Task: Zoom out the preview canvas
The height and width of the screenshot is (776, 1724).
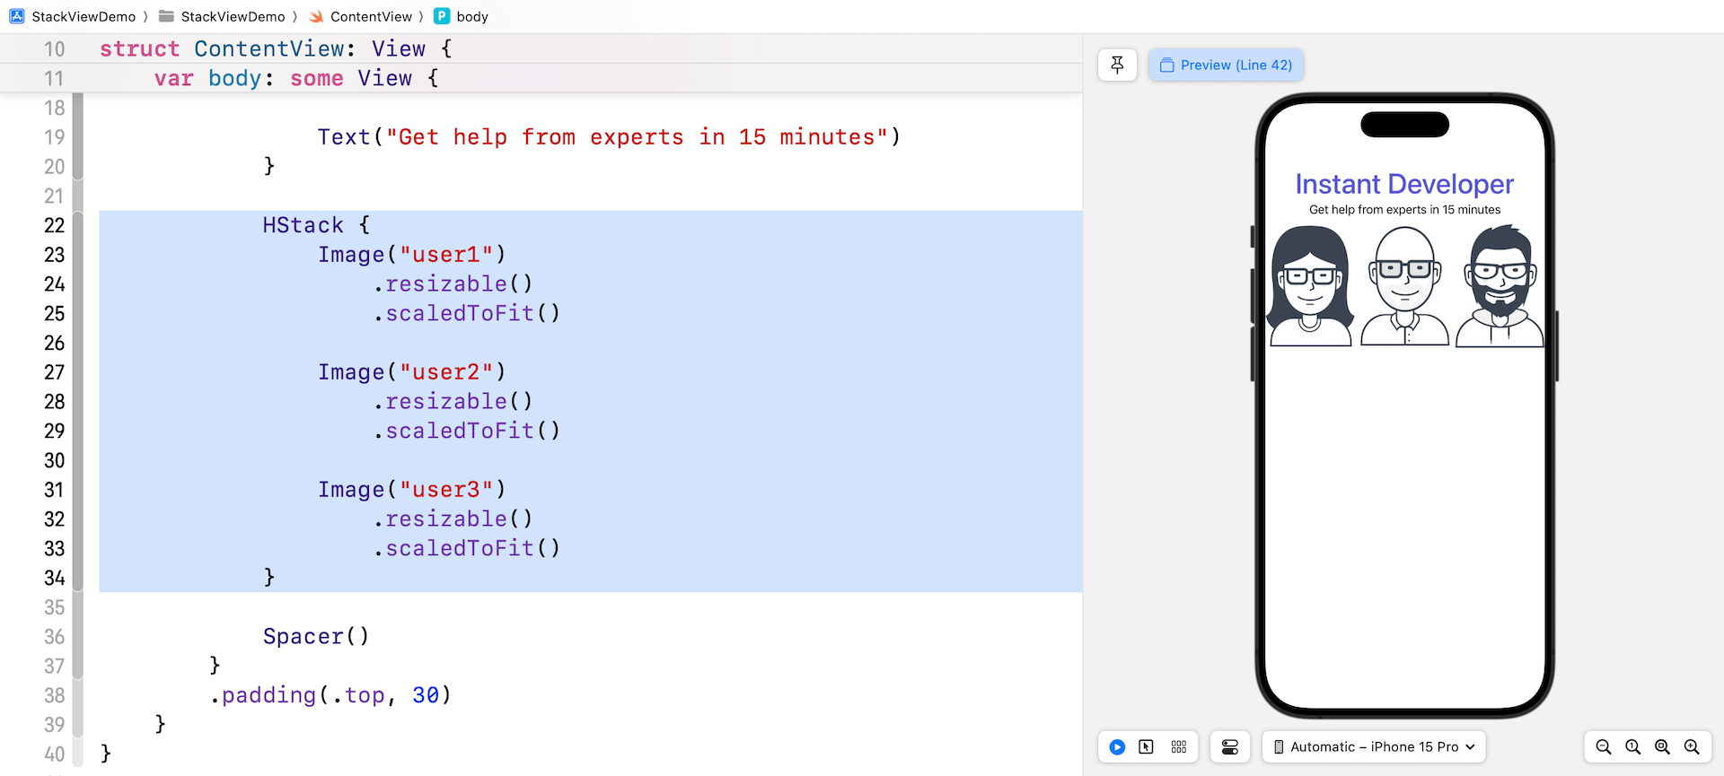Action: tap(1603, 746)
